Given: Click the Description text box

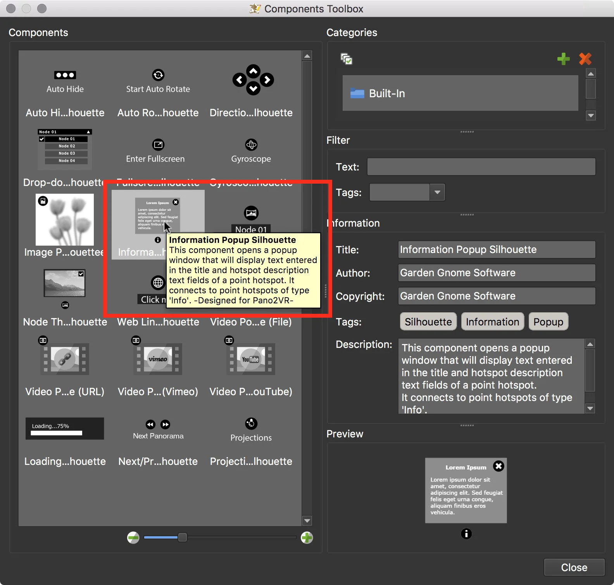Looking at the screenshot, I should pos(492,376).
